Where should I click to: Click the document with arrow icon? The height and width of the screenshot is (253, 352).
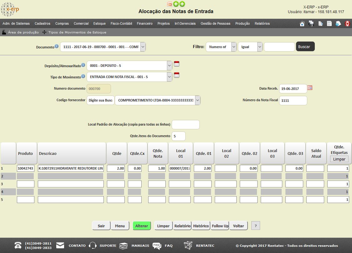[x=320, y=23]
